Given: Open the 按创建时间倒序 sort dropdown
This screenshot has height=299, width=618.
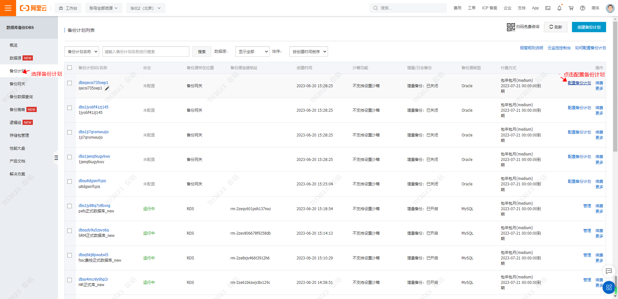Looking at the screenshot, I should [308, 51].
